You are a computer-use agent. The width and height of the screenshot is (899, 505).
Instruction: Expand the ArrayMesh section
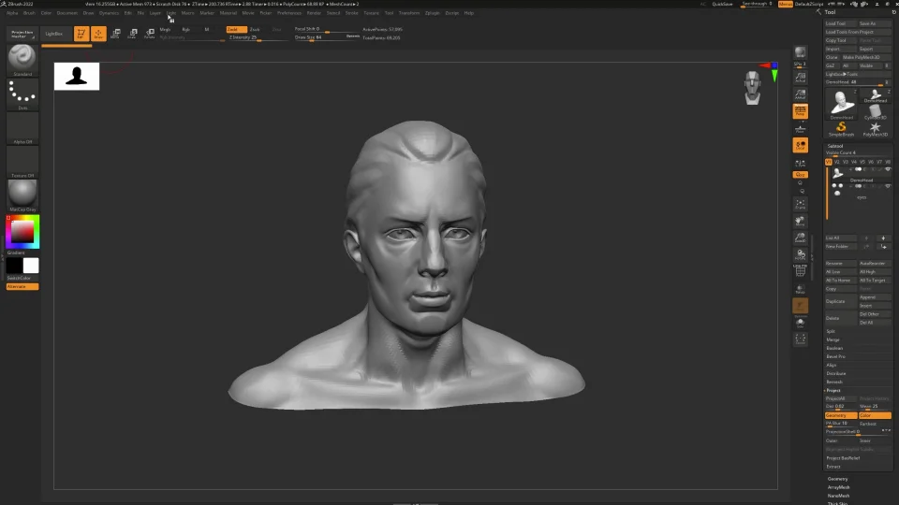[838, 487]
